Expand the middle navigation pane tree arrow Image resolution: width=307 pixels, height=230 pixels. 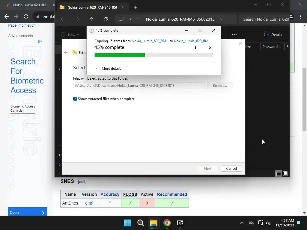[x=59, y=155]
